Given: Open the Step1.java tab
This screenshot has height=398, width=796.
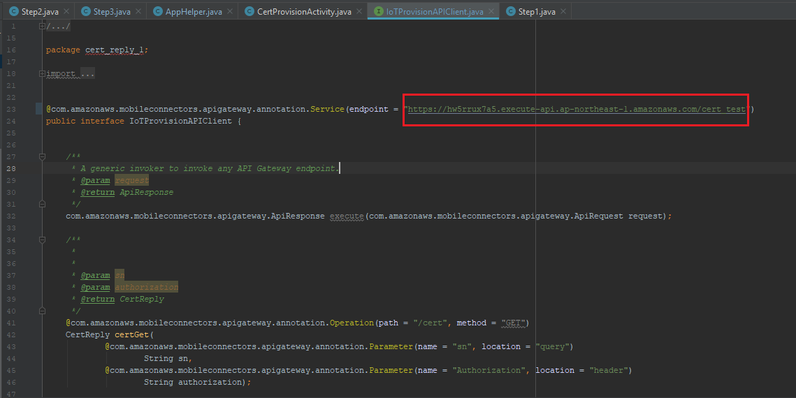Looking at the screenshot, I should 536,11.
